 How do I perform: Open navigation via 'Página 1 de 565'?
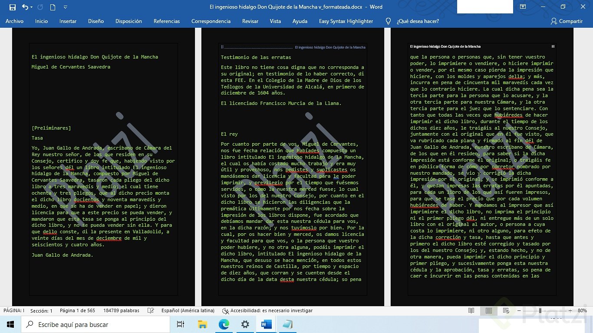[x=77, y=310]
